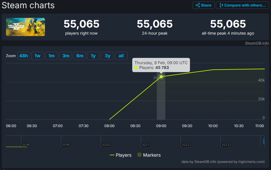This screenshot has height=170, width=271.
Task: Click the 10:00 x-axis label
Action: tap(213, 126)
